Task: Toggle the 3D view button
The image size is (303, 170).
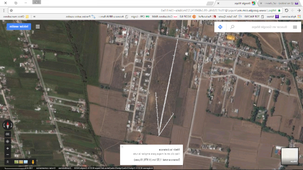Action: tap(8, 134)
